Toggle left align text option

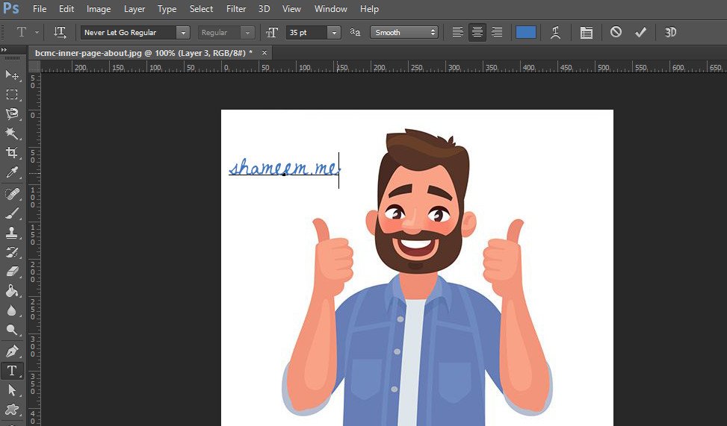click(458, 33)
